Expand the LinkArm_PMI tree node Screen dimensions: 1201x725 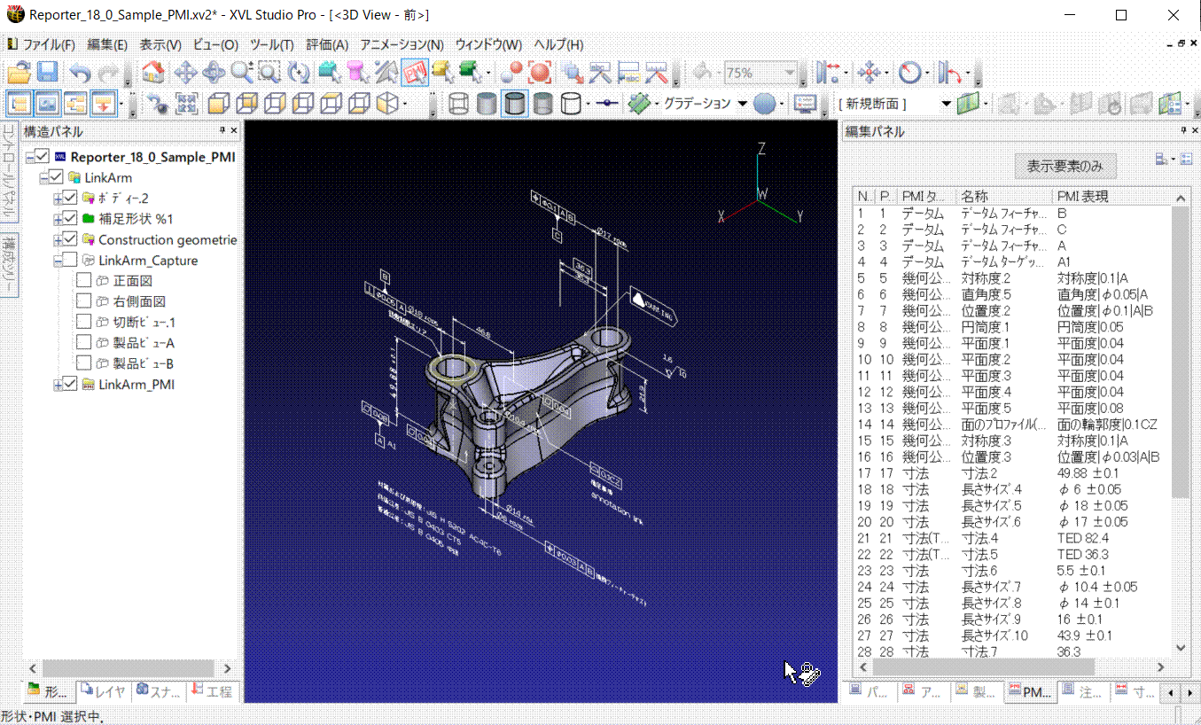pyautogui.click(x=58, y=385)
